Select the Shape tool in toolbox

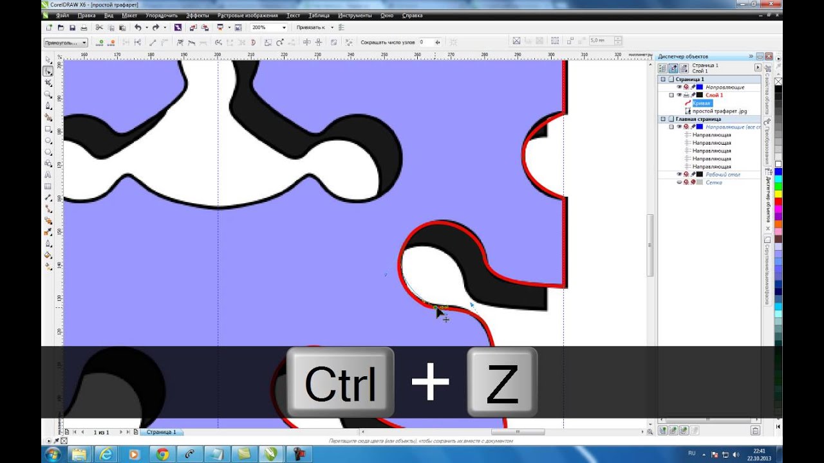[x=48, y=71]
